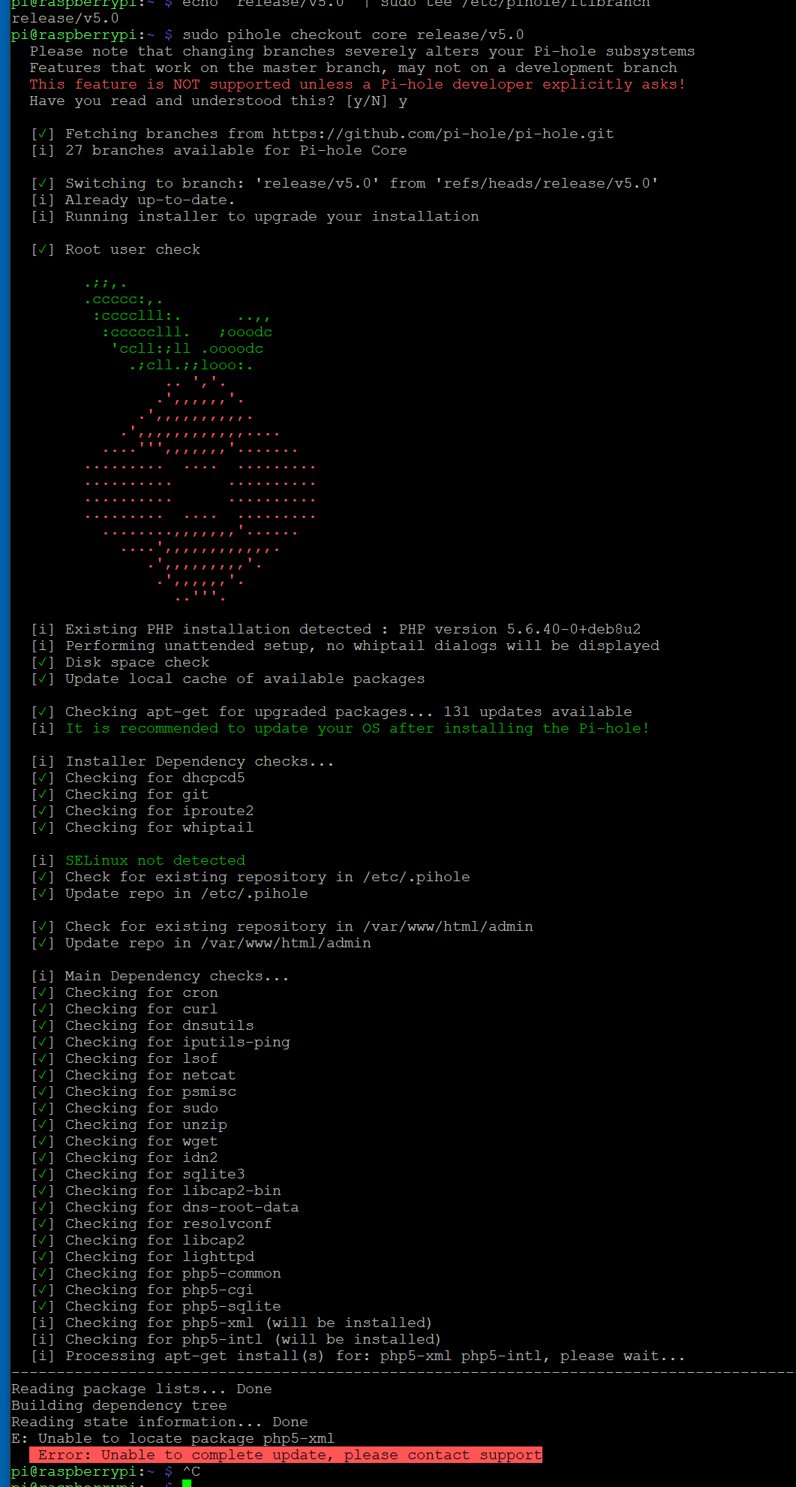Click 'Checking for unzip' line

point(129,1124)
